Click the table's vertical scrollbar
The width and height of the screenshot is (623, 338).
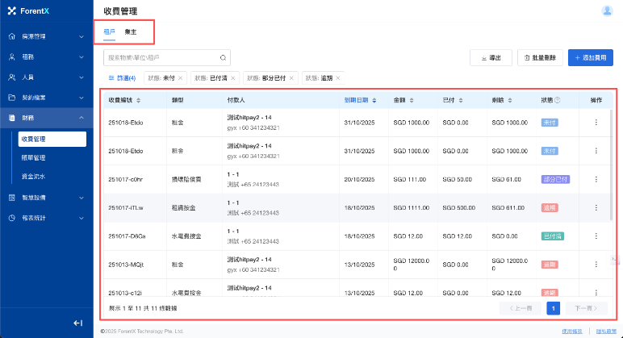pos(613,161)
